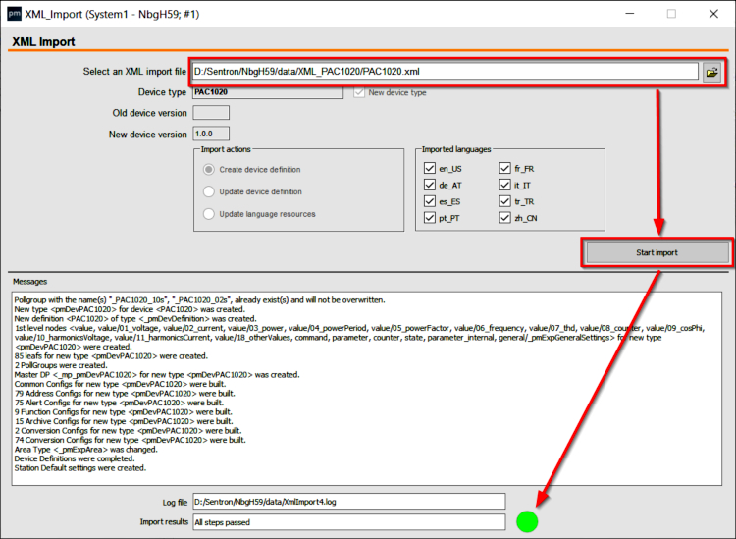
Task: Toggle the pt_PT language checkbox
Action: 430,217
